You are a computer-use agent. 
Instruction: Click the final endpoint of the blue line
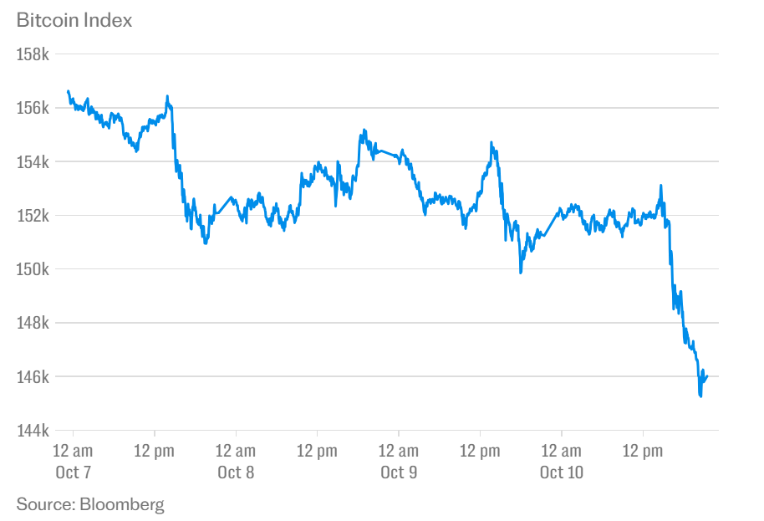pyautogui.click(x=707, y=376)
